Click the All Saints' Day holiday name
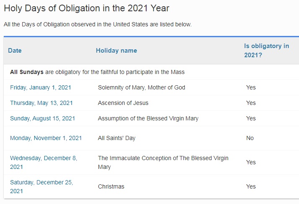The height and width of the screenshot is (204, 299). [116, 138]
